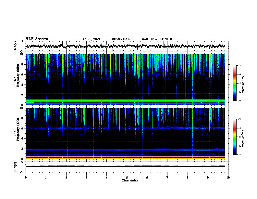Viewport: 257px width, 199px height.
Task: Click the ch.1 upper color scale bar
Action: click(235, 83)
